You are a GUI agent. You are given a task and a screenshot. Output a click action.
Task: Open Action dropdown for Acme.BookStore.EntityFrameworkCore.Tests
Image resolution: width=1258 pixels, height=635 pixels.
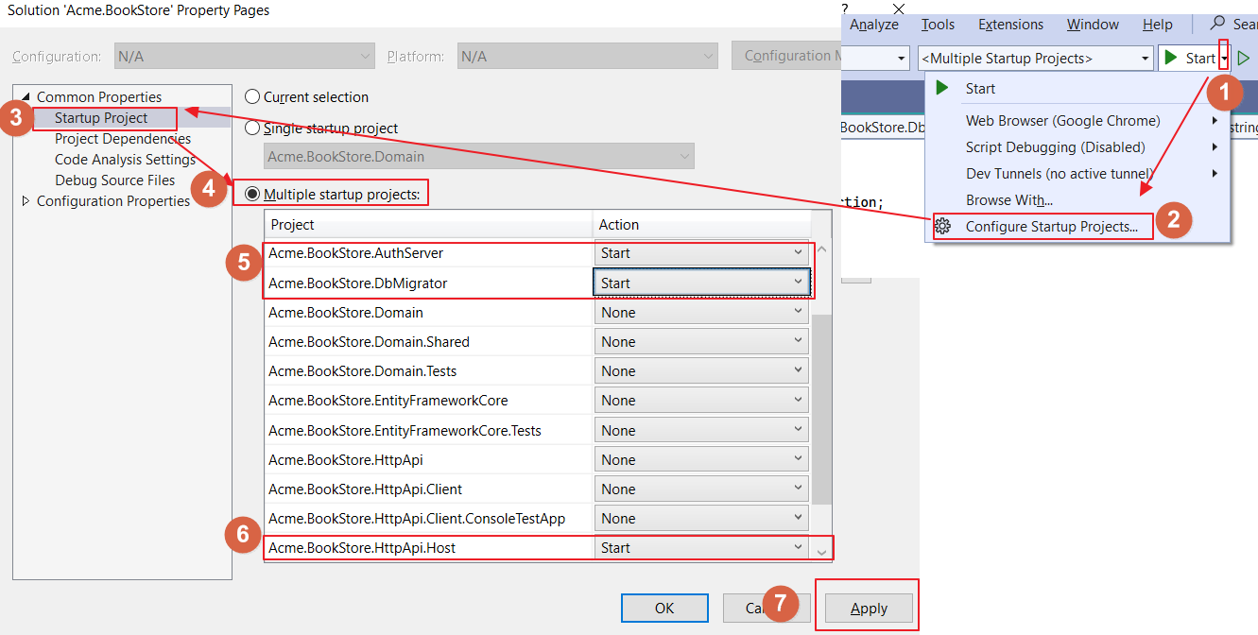pos(701,430)
